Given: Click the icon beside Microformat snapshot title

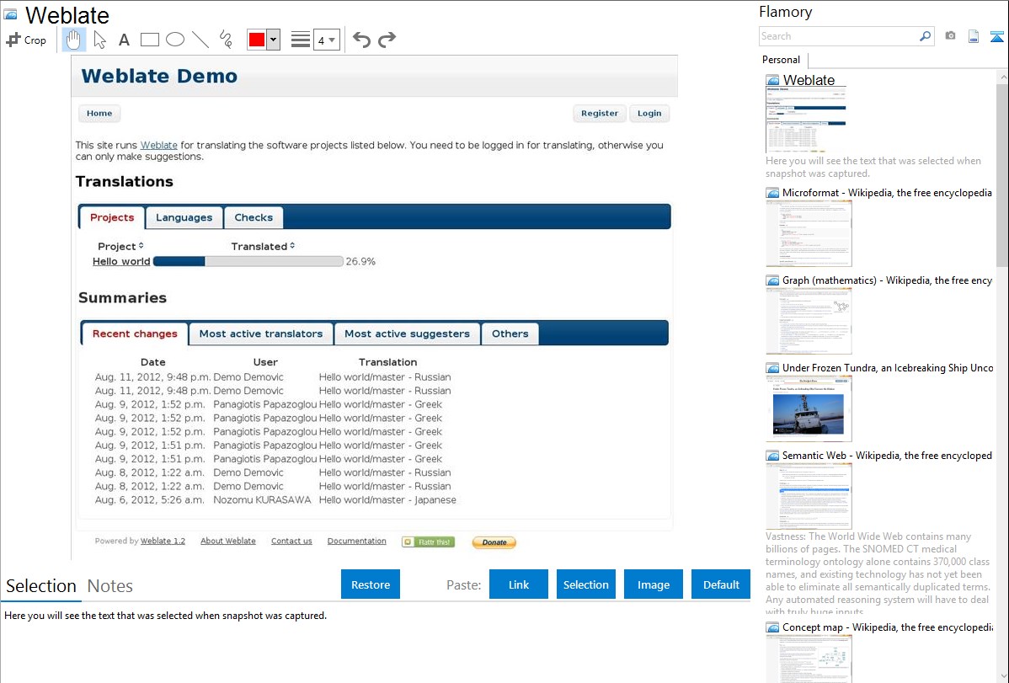Looking at the screenshot, I should (772, 193).
